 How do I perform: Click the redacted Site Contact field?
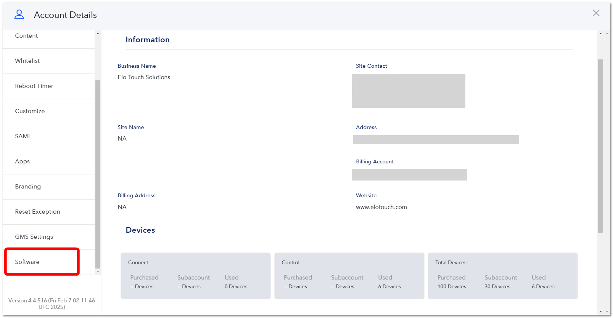click(409, 91)
